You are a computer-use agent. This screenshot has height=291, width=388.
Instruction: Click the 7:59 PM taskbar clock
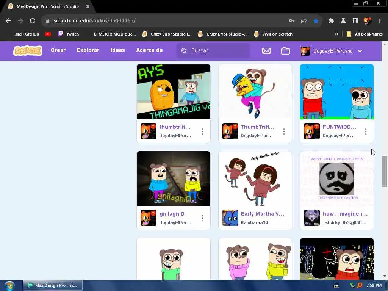[374, 286]
